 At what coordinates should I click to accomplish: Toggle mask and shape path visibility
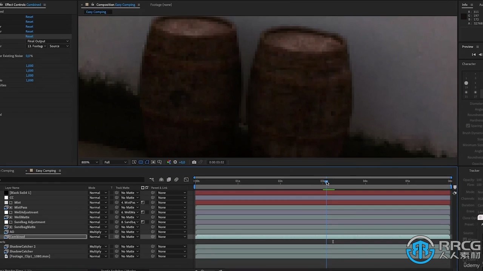pos(147,162)
